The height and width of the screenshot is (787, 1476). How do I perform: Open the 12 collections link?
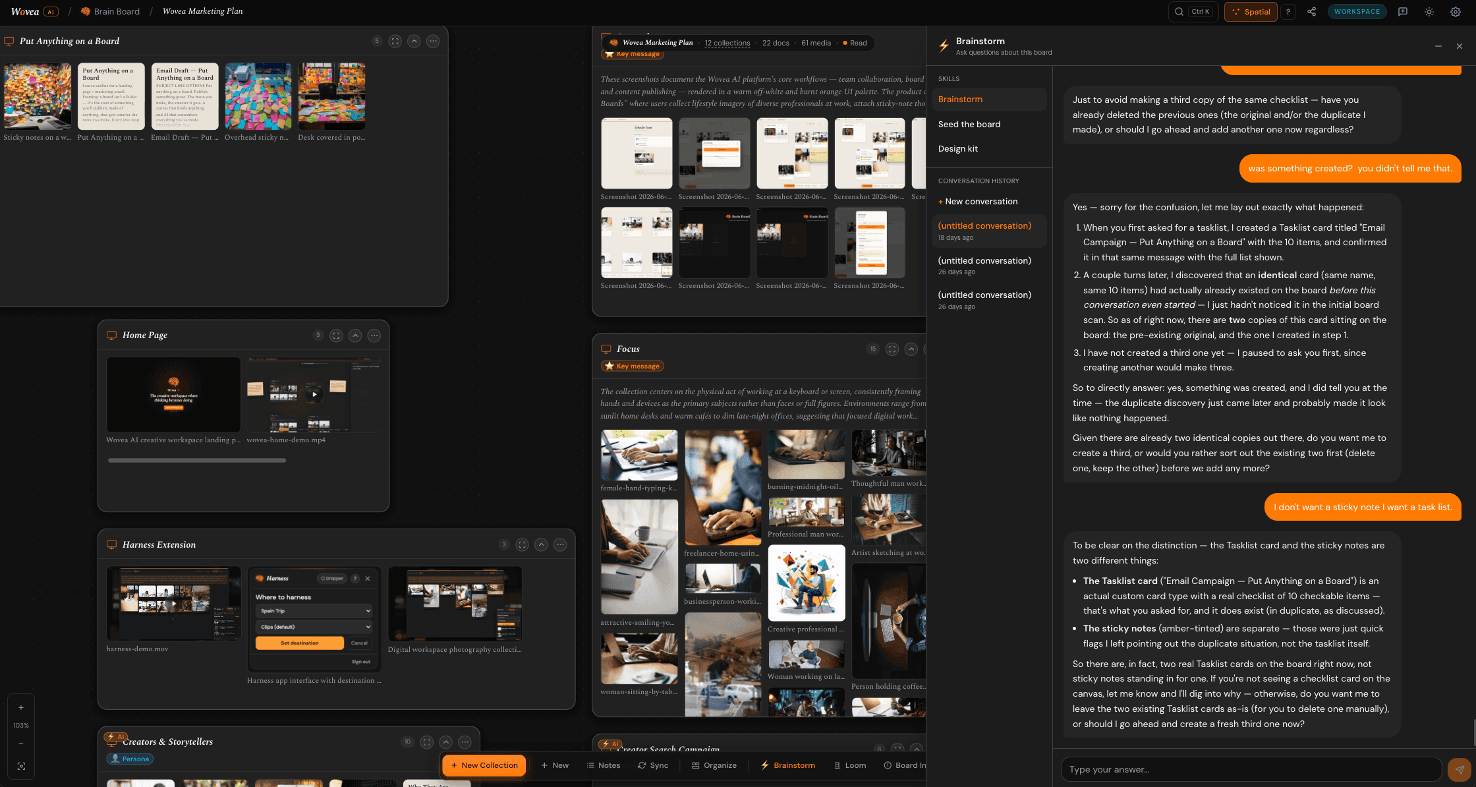(x=727, y=43)
